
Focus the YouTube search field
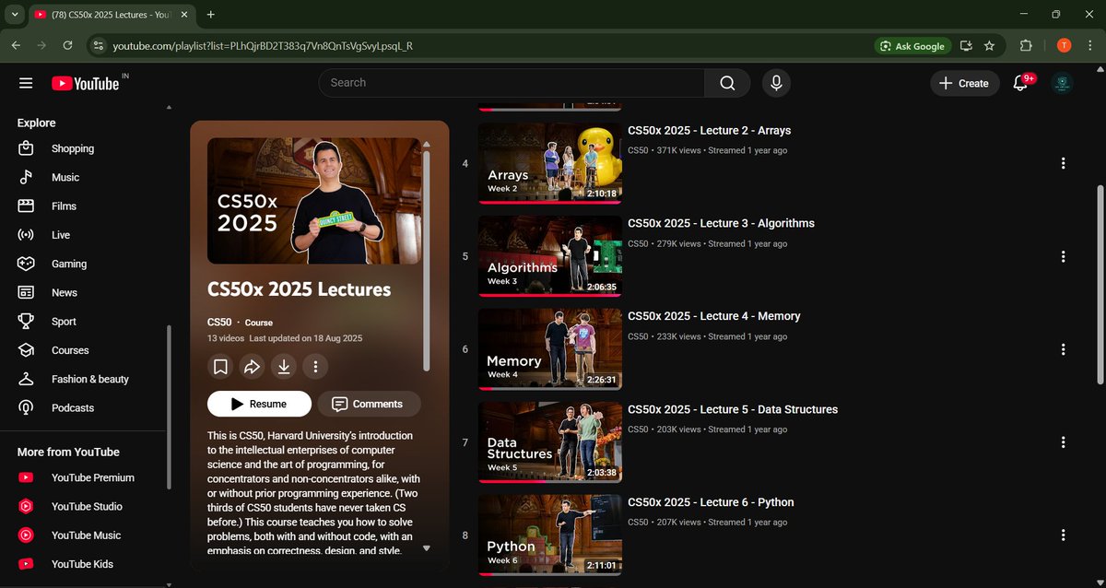[x=512, y=83]
